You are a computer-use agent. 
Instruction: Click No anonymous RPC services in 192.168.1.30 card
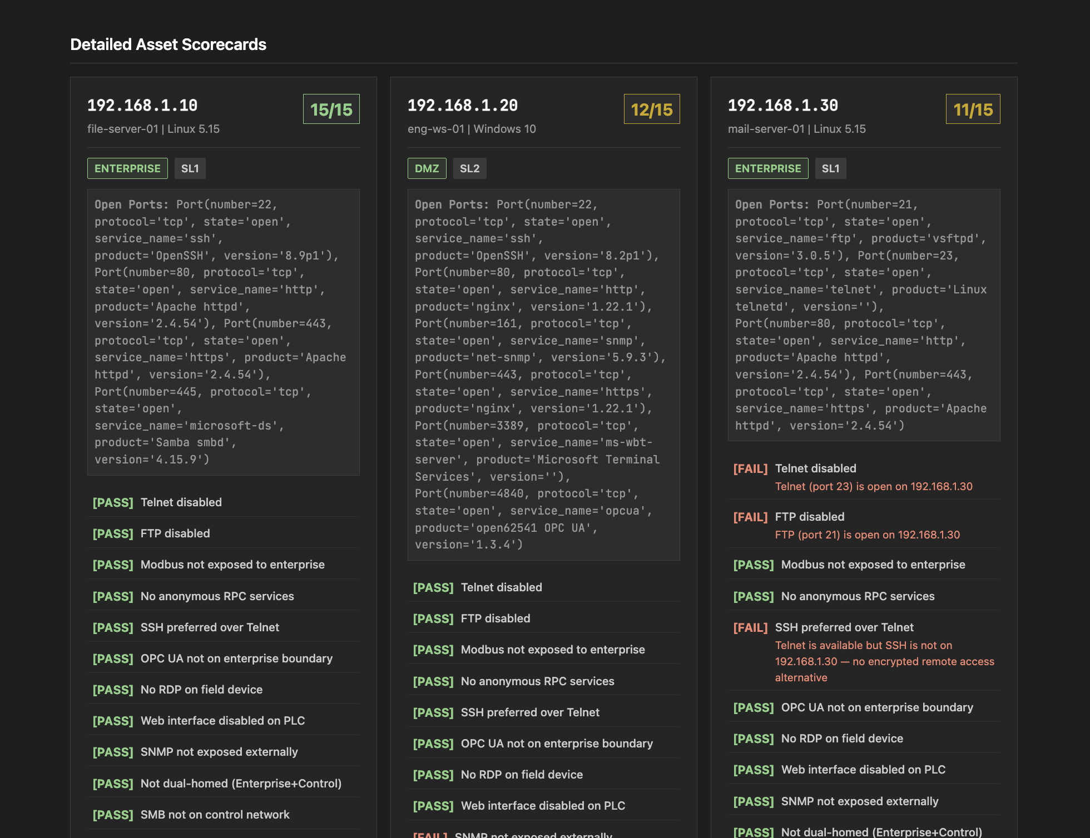[864, 596]
